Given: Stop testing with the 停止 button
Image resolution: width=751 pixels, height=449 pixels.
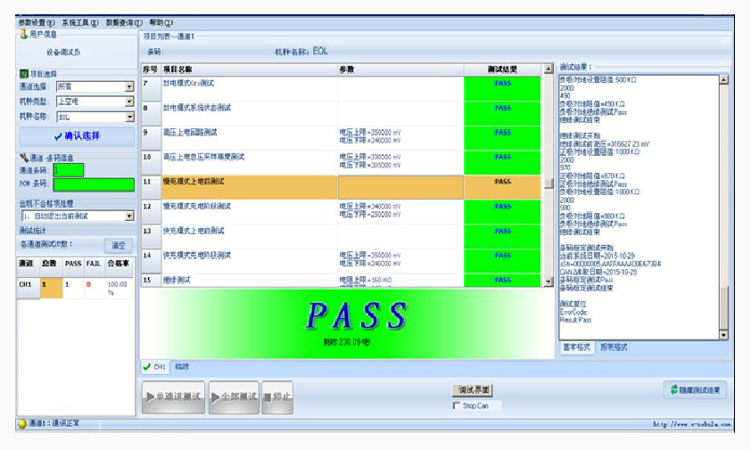Looking at the screenshot, I should [277, 396].
